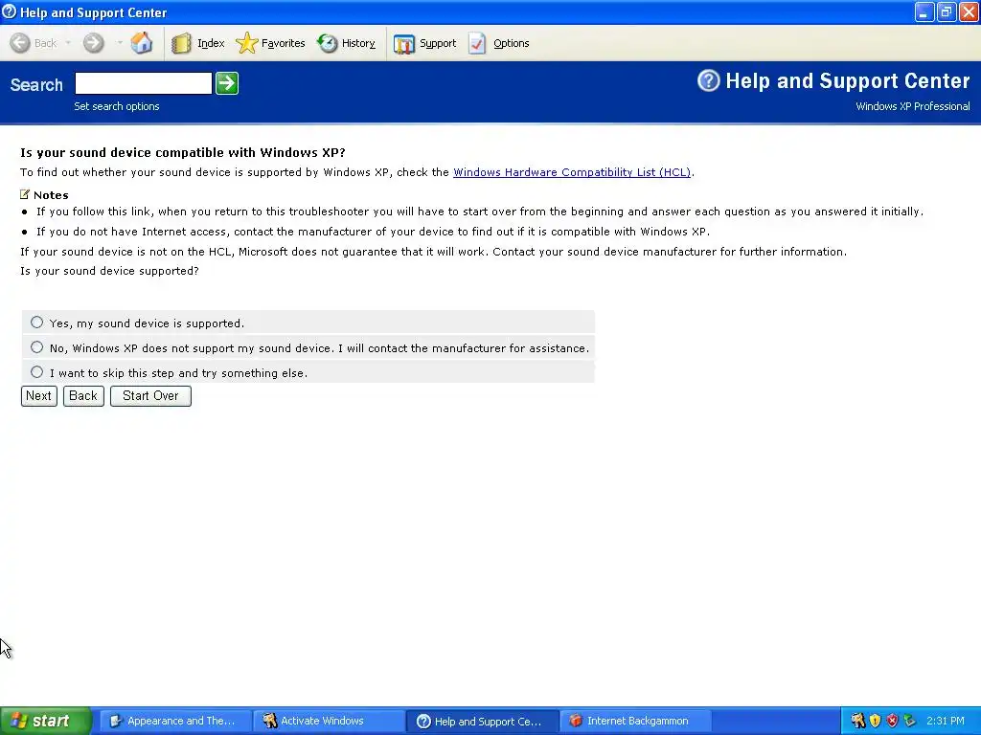
Task: Click Help and Support Center taskbar button
Action: (x=482, y=722)
